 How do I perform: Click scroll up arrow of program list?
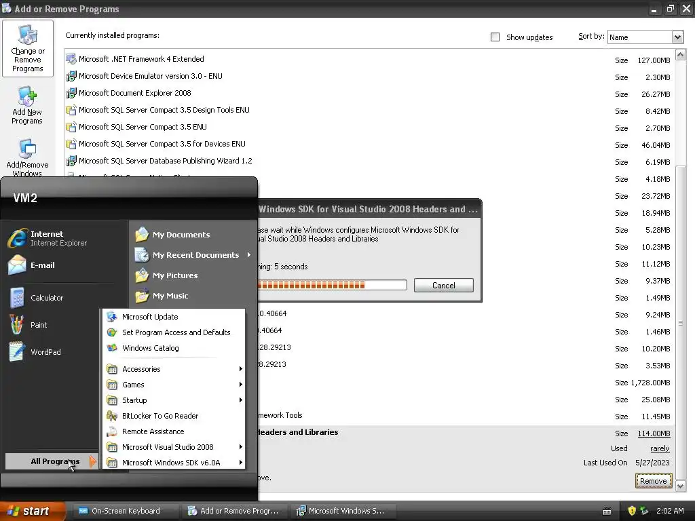click(x=680, y=54)
